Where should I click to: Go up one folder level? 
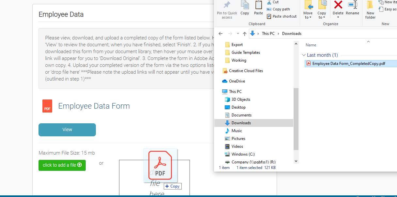tap(245, 33)
